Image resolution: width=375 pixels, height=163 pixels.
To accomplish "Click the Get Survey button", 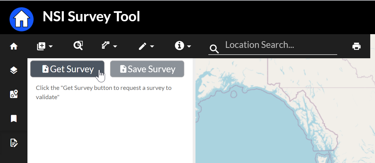I will click(x=67, y=69).
